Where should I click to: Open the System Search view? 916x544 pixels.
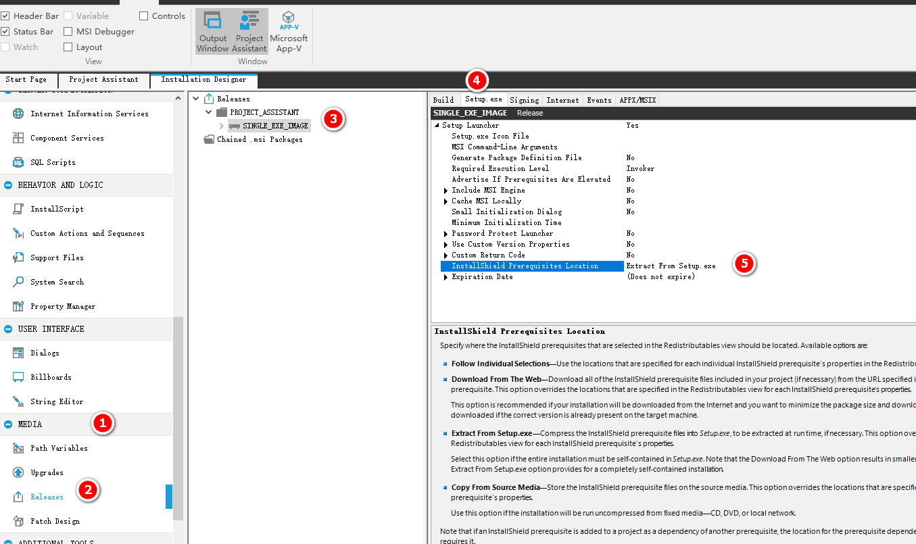coord(57,282)
